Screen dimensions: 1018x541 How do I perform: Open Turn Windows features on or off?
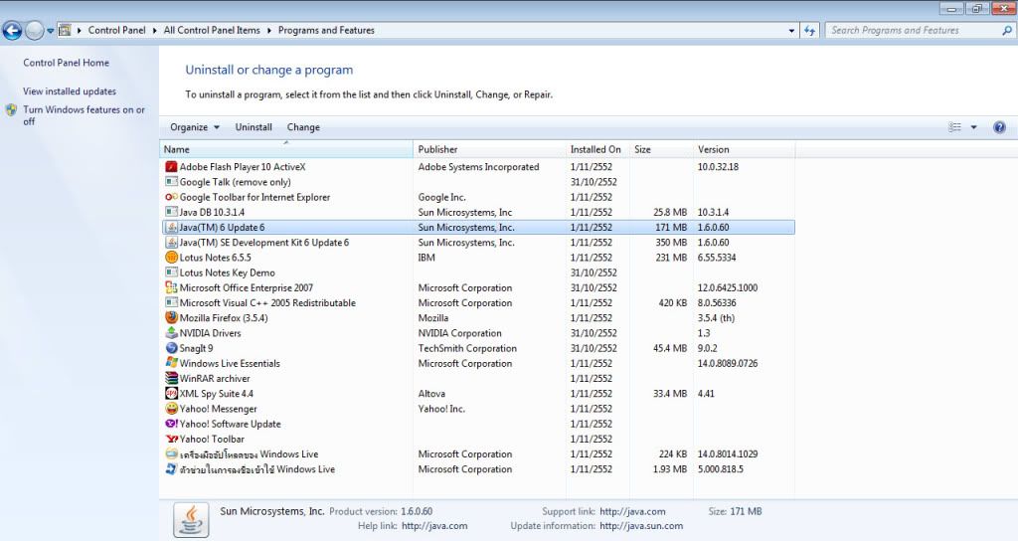click(84, 115)
